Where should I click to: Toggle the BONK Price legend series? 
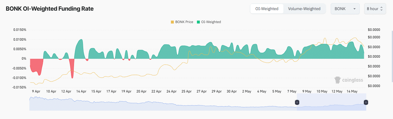tap(184, 22)
